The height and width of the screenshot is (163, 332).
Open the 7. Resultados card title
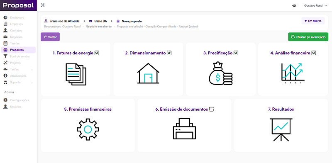[x=281, y=109]
